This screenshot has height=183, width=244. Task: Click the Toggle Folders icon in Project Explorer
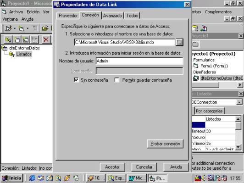click(x=195, y=44)
